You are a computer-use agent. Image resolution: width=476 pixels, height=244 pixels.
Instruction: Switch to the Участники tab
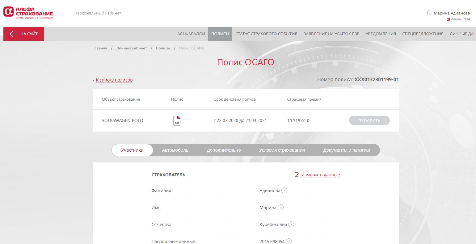click(132, 150)
